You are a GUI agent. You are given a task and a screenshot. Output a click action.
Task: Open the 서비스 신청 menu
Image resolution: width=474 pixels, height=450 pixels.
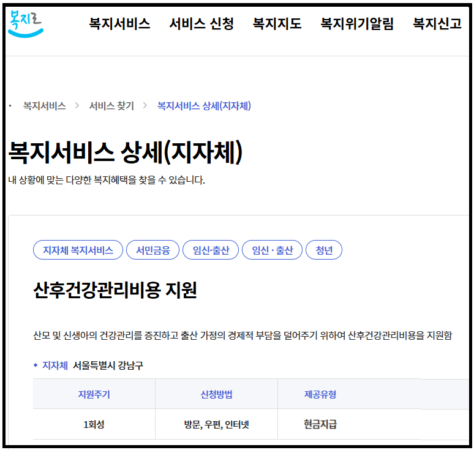201,24
